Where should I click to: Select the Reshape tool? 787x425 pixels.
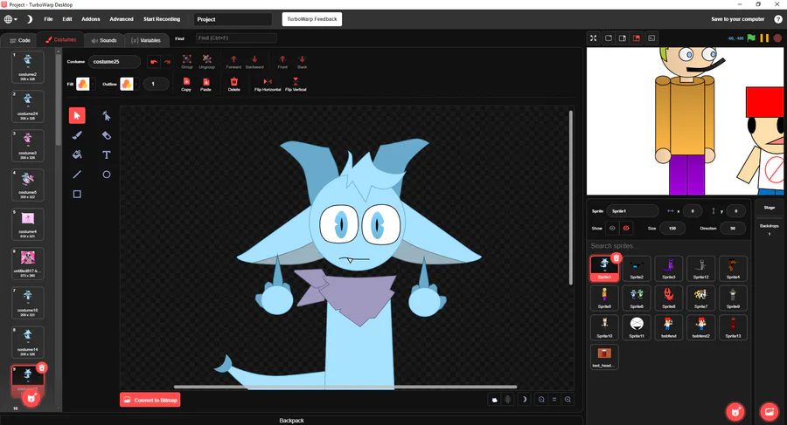[x=107, y=116]
